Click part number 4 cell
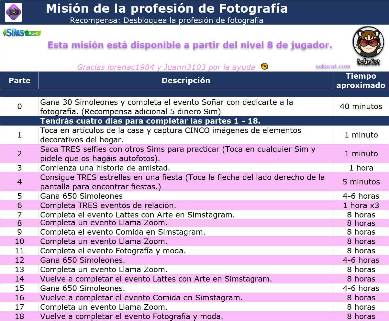389x321 pixels. [19, 182]
